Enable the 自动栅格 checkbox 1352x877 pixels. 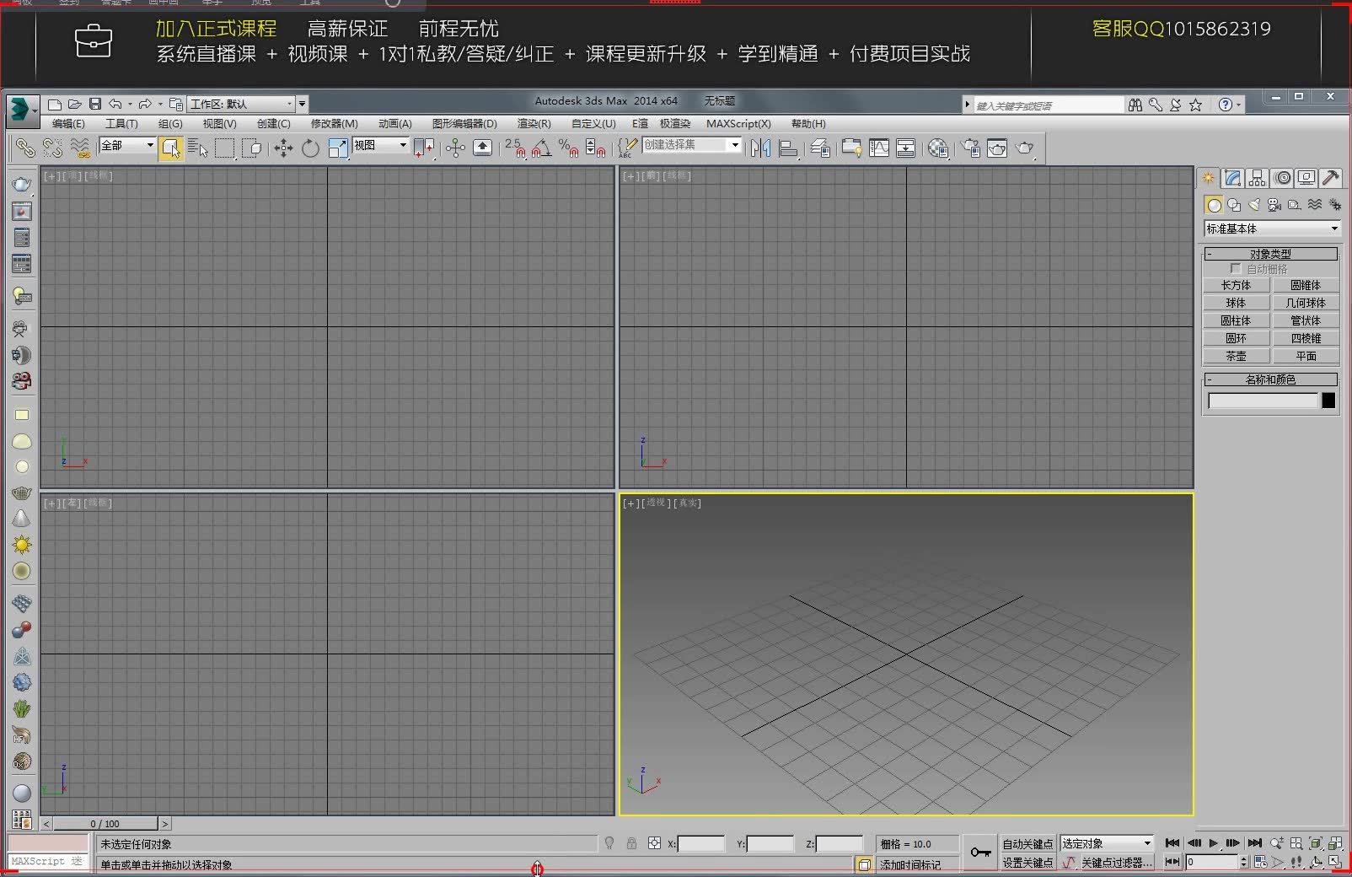pos(1237,267)
